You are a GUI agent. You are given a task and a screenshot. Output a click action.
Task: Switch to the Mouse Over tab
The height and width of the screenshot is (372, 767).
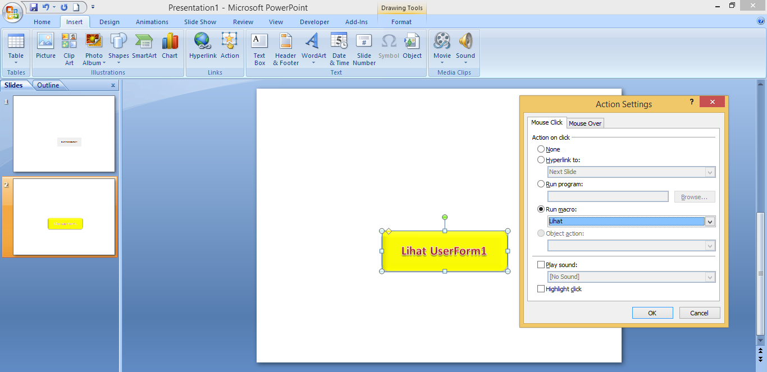click(x=585, y=123)
